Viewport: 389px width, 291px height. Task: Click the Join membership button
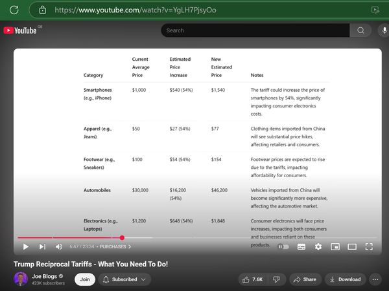pyautogui.click(x=85, y=279)
